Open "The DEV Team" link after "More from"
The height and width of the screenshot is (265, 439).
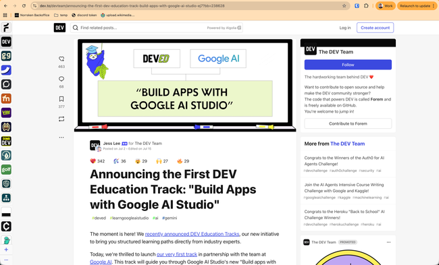(347, 144)
